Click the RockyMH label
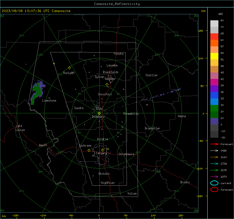The image size is (234, 219). pos(69,73)
